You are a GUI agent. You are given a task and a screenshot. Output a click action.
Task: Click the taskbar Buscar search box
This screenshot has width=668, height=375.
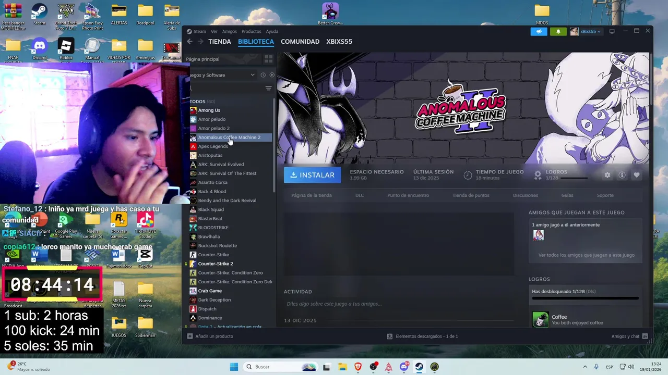click(x=282, y=367)
